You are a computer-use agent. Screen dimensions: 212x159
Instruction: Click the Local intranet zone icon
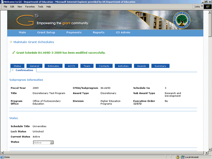point(183,157)
